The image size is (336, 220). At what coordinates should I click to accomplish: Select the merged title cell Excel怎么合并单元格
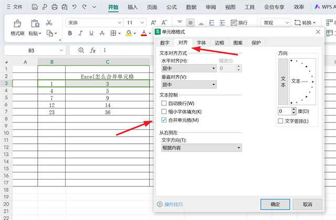(107, 76)
